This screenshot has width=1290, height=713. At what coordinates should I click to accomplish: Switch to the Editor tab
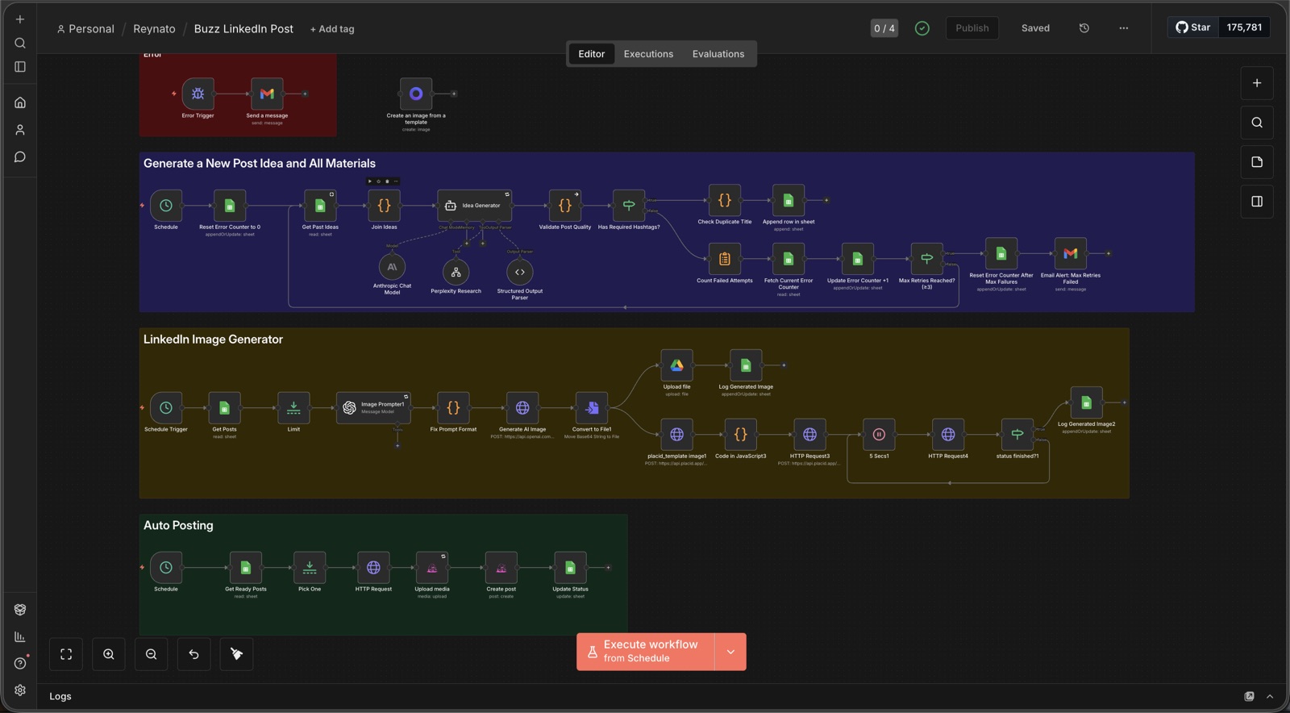(591, 54)
